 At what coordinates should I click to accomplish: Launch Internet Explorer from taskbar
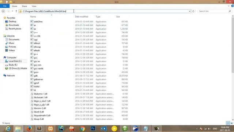click(7, 129)
